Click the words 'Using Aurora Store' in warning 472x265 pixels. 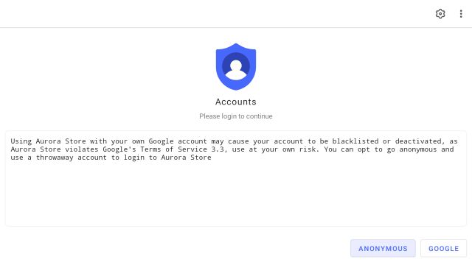pos(48,141)
